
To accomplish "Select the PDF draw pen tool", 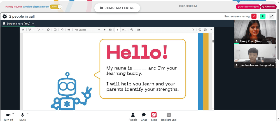I will pyautogui.click(x=39, y=30).
